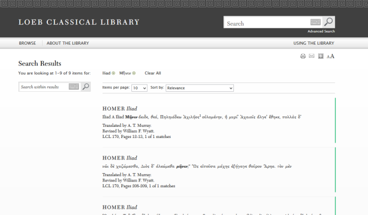Click the magnifier search button in header
Viewport: 368px width, 215px height.
(x=329, y=22)
